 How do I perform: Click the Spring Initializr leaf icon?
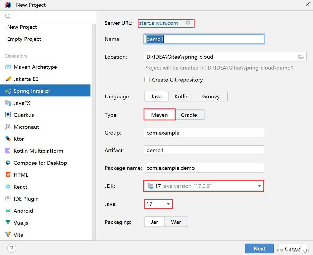pos(8,91)
